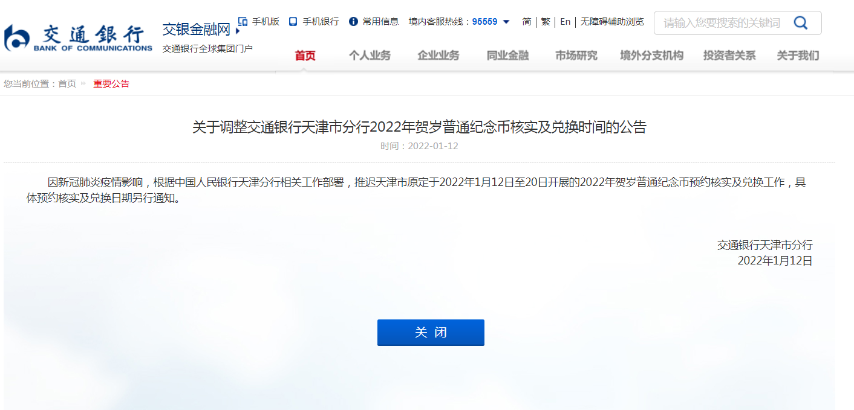Open the 交银金融网 link
The image size is (854, 410).
[x=197, y=29]
